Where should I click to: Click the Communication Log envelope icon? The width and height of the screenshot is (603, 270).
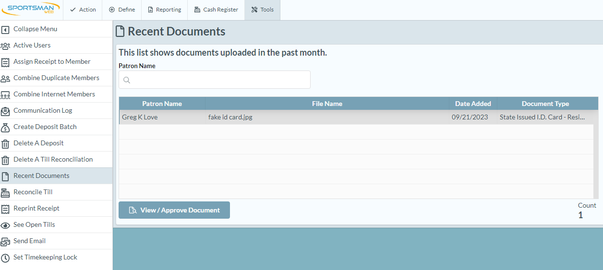coord(5,111)
